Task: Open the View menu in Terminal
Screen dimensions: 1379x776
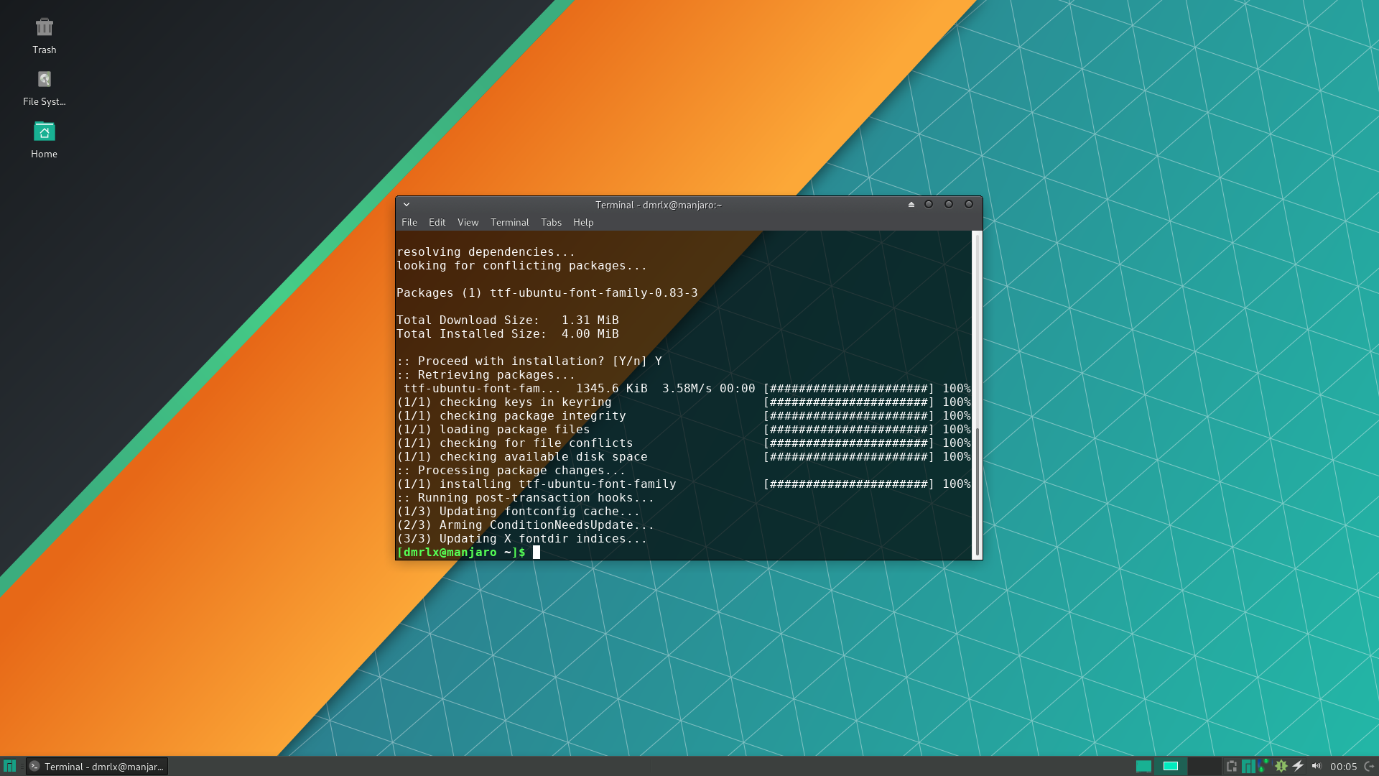Action: [468, 223]
